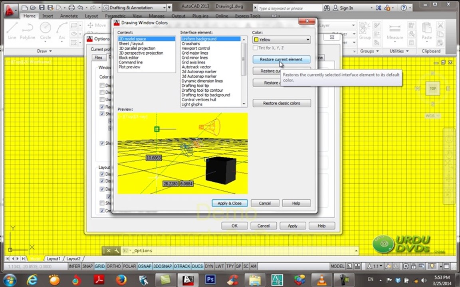
Task: Click the command line close X icon
Action: click(x=109, y=251)
